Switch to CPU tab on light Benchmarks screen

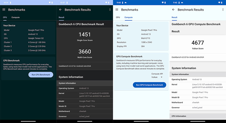point(118,17)
